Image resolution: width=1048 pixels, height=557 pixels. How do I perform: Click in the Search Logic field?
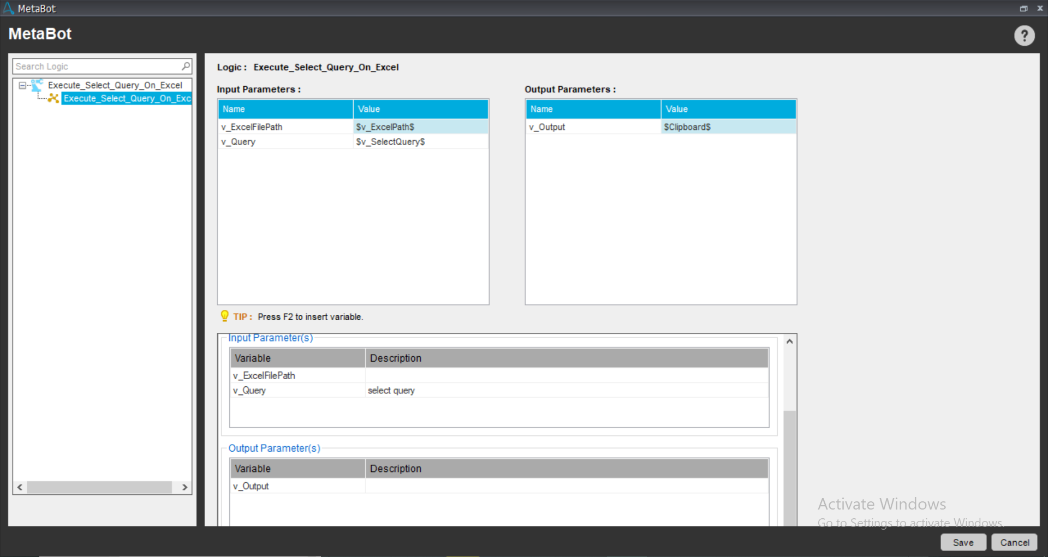pyautogui.click(x=97, y=66)
